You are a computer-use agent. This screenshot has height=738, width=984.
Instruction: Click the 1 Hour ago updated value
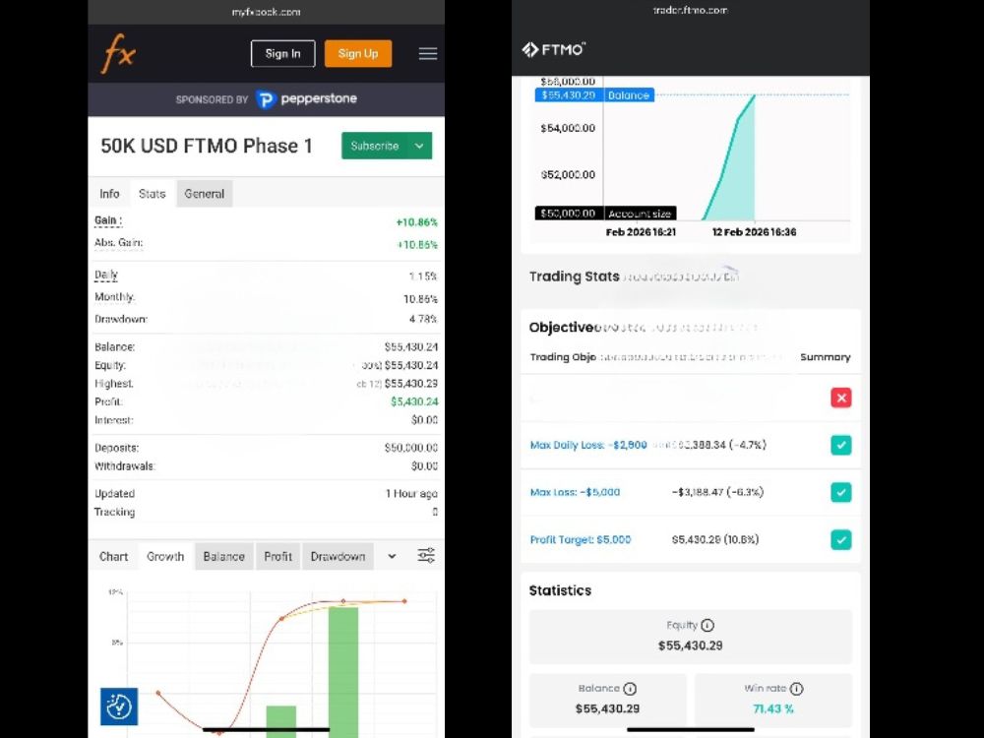411,494
